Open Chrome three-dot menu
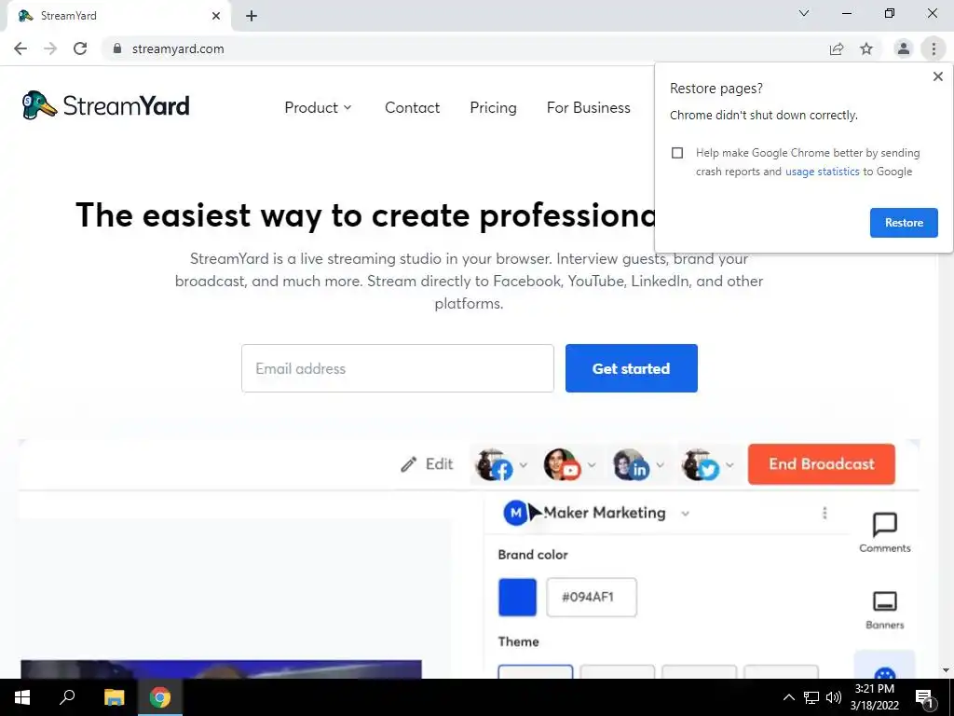Screen dimensions: 954x716 coord(934,48)
